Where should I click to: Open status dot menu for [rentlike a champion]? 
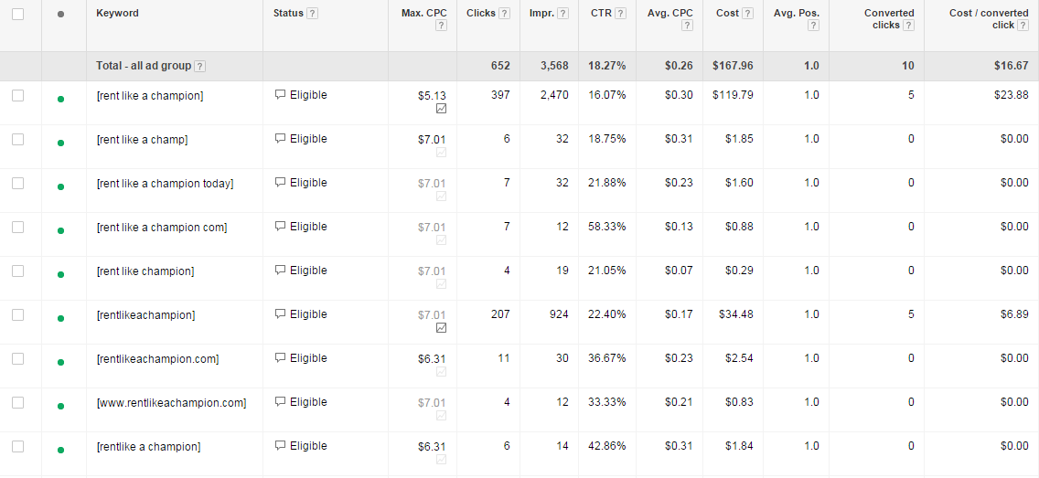click(x=61, y=451)
